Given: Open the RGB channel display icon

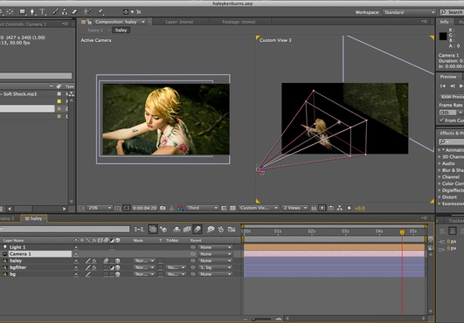Looking at the screenshot, I should [180, 208].
